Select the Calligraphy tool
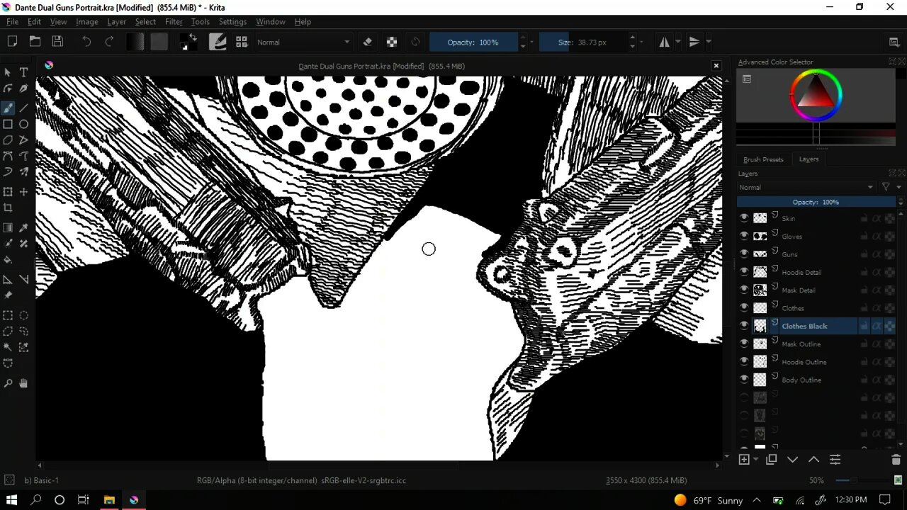 pos(23,89)
